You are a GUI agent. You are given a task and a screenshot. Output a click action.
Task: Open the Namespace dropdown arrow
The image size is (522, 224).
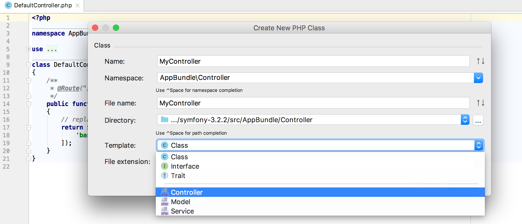(478, 78)
